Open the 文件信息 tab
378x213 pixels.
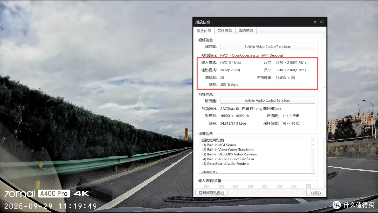225,30
